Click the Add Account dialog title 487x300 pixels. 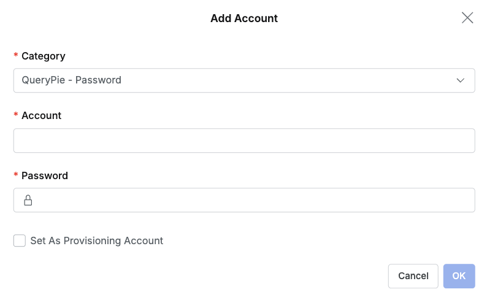coord(244,18)
